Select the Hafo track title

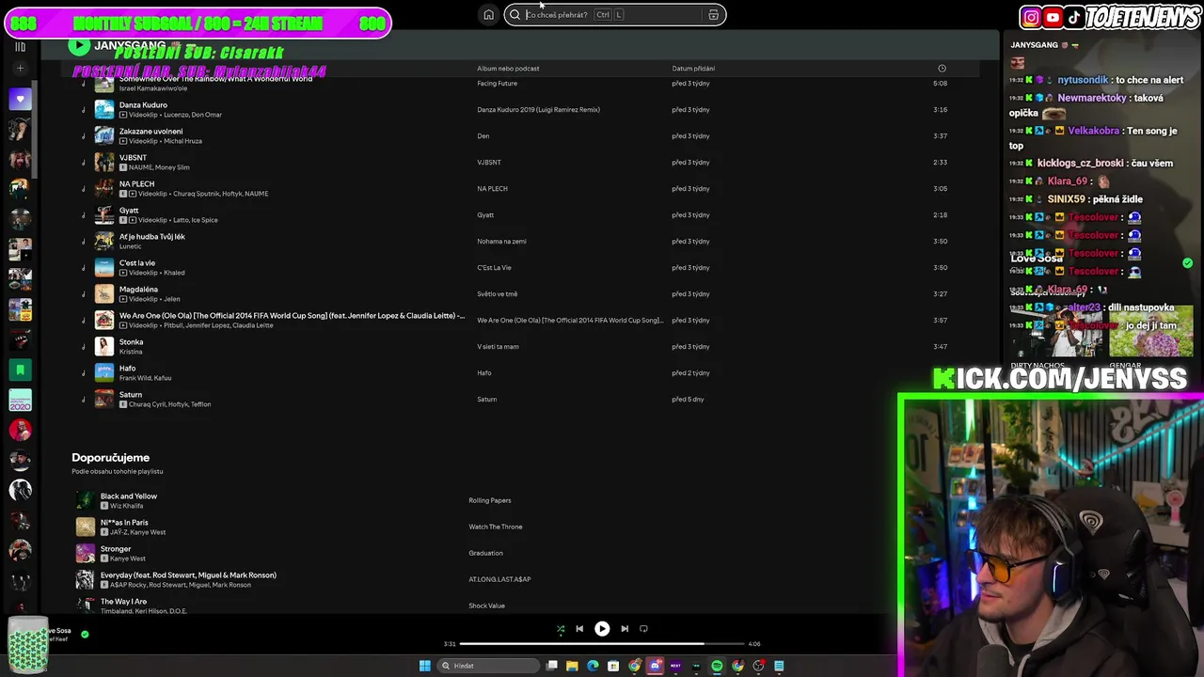click(x=127, y=369)
